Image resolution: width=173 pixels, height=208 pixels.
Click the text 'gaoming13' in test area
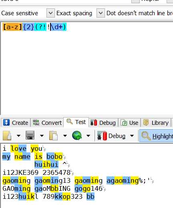(52, 181)
